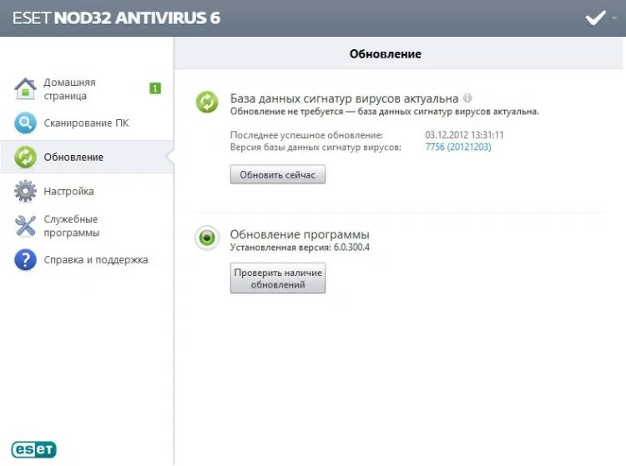Open the virus database version link 7756 (20121203)
This screenshot has width=626, height=466.
458,147
